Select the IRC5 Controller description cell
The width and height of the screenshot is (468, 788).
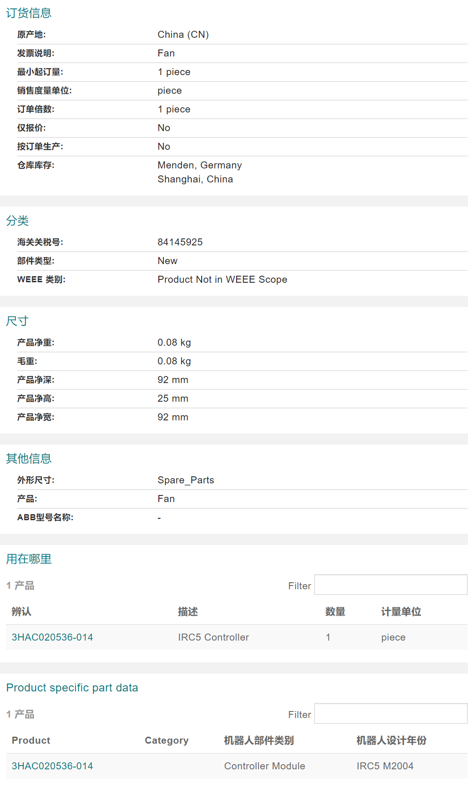pyautogui.click(x=213, y=637)
